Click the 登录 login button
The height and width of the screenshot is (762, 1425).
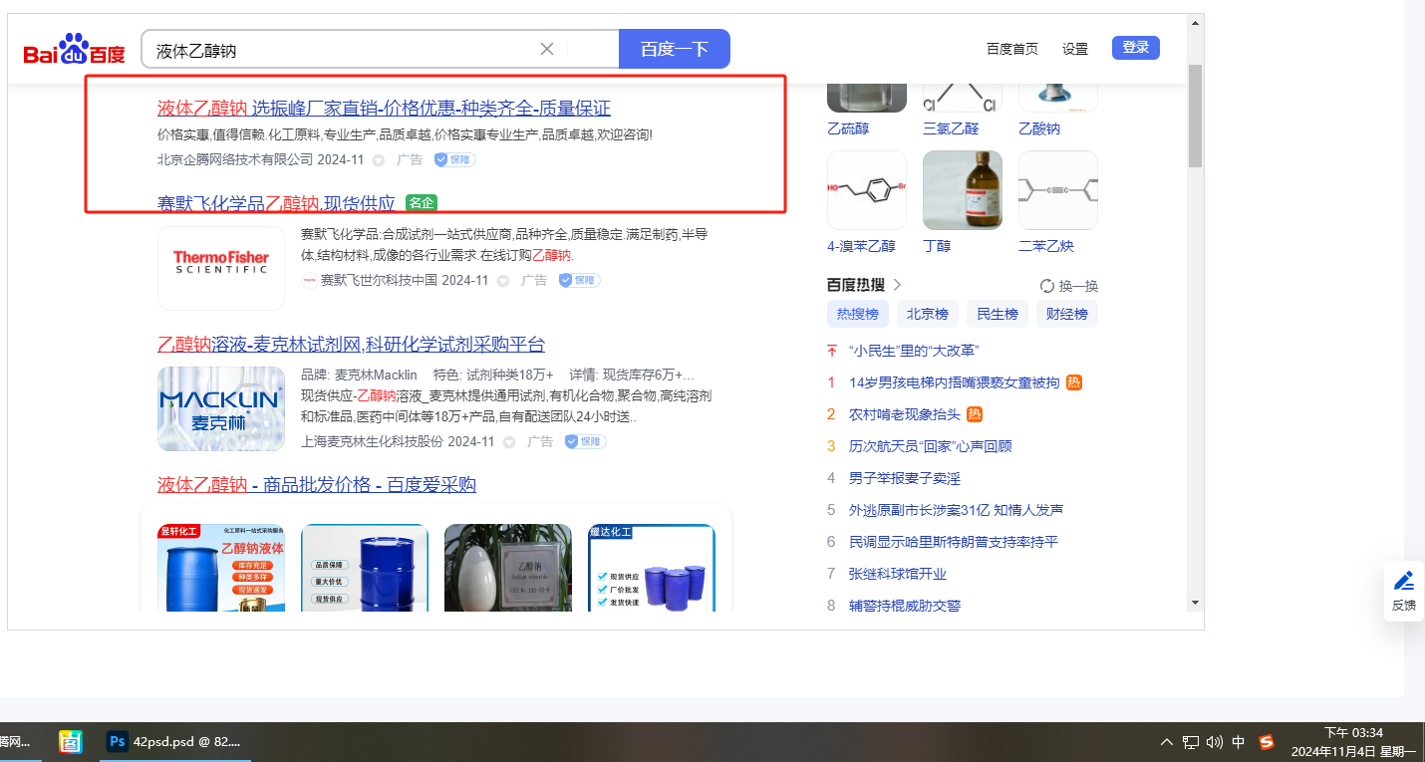pos(1136,48)
